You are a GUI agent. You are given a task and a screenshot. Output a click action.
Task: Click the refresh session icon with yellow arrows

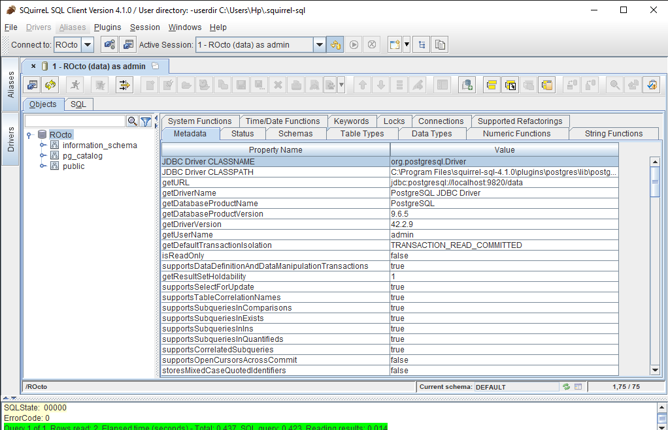pos(50,85)
